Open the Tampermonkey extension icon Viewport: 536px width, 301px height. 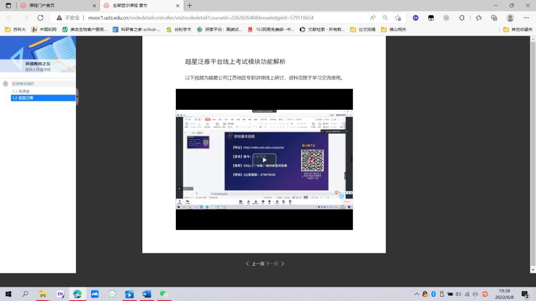pos(431,18)
